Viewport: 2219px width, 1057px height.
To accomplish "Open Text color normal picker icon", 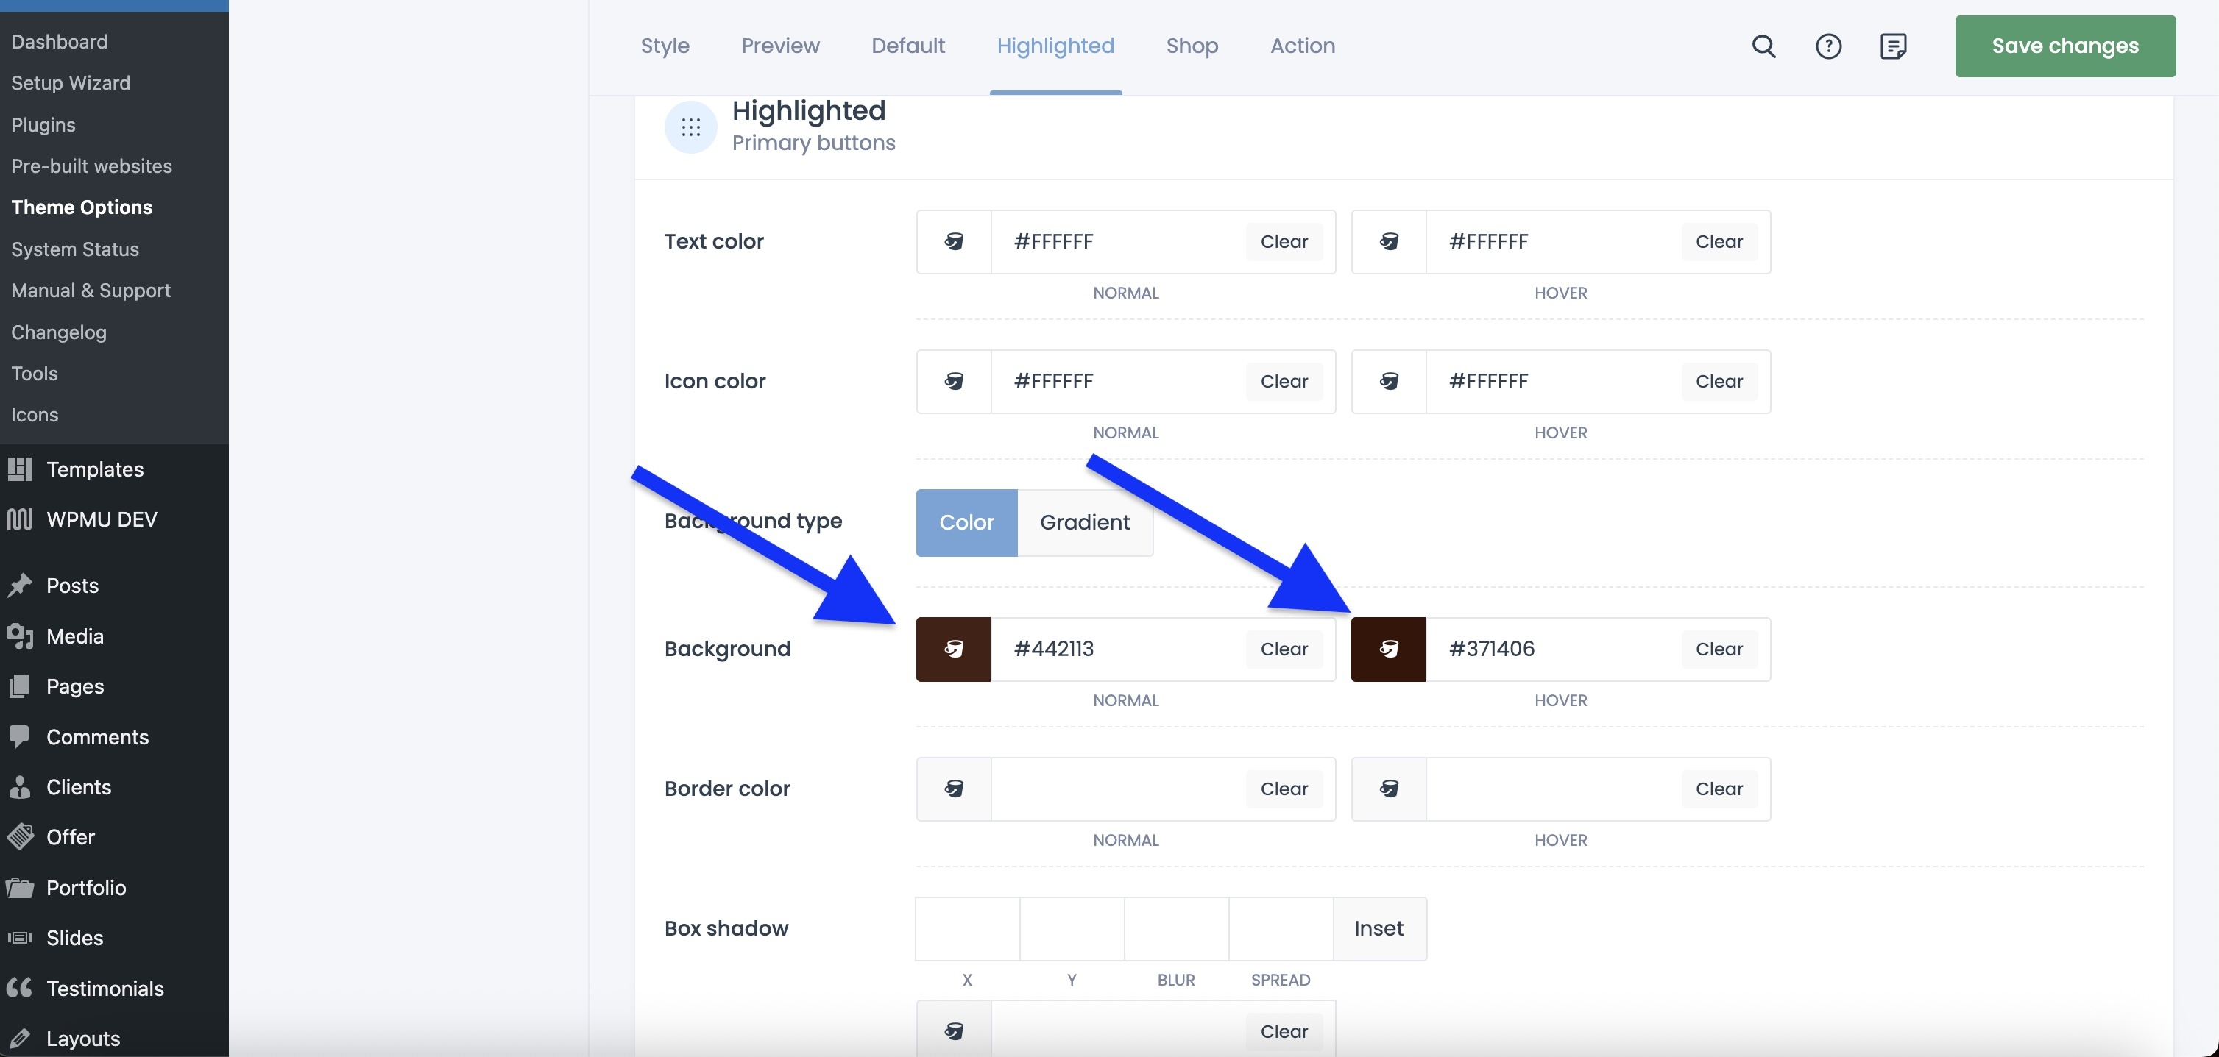I will 954,242.
